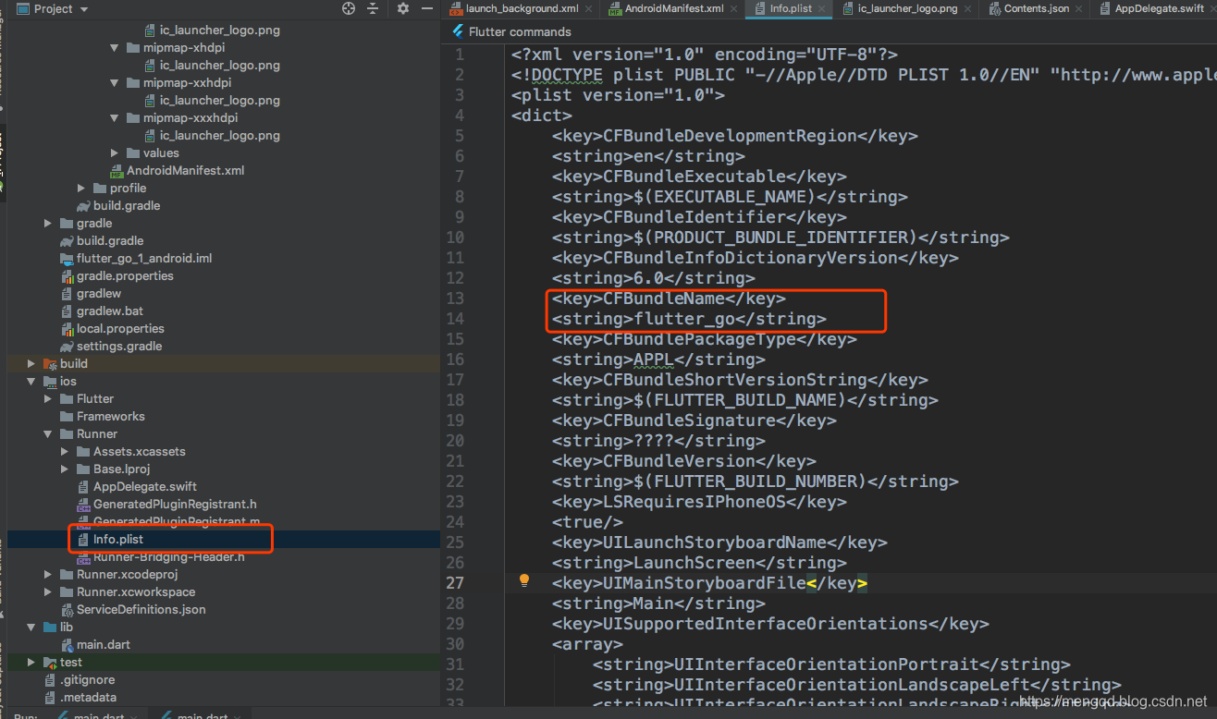Switch to the Contents.json tab

point(1035,8)
